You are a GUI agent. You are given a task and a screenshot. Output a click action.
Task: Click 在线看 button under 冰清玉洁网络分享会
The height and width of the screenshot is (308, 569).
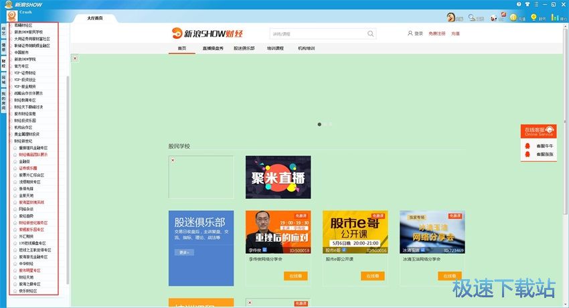point(450,276)
